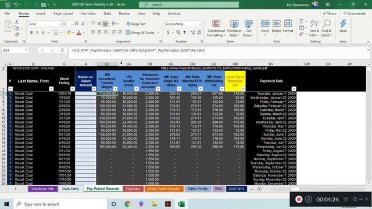This screenshot has height=209, width=372.
Task: Toggle Italic formatting
Action: 37,33
